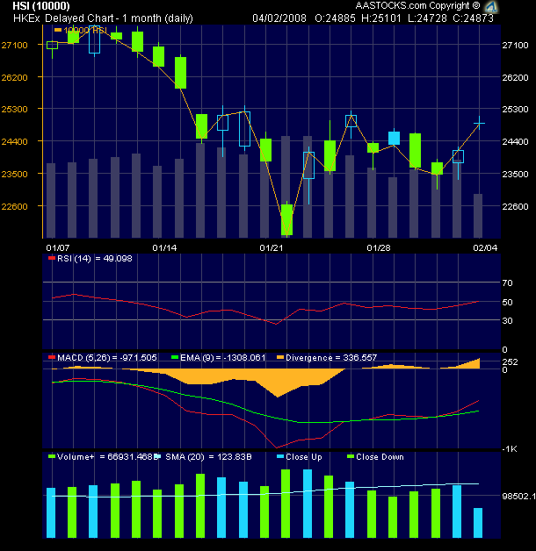Click the open value O:24885

335,18
